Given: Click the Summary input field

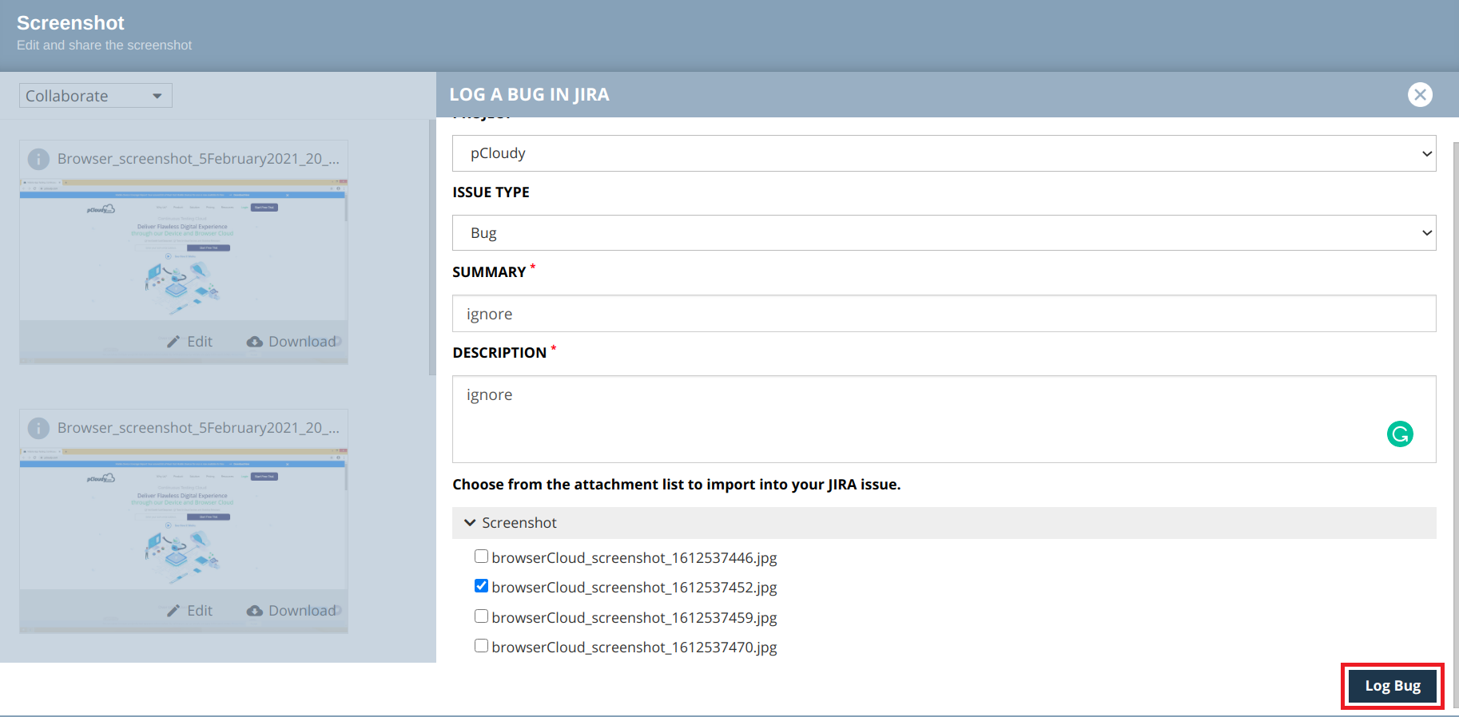Looking at the screenshot, I should (944, 314).
